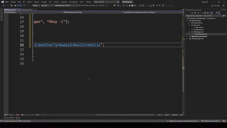The image size is (227, 128).
Task: Open the Mobileitproger.Android startup project dropdown
Action: (66, 6)
